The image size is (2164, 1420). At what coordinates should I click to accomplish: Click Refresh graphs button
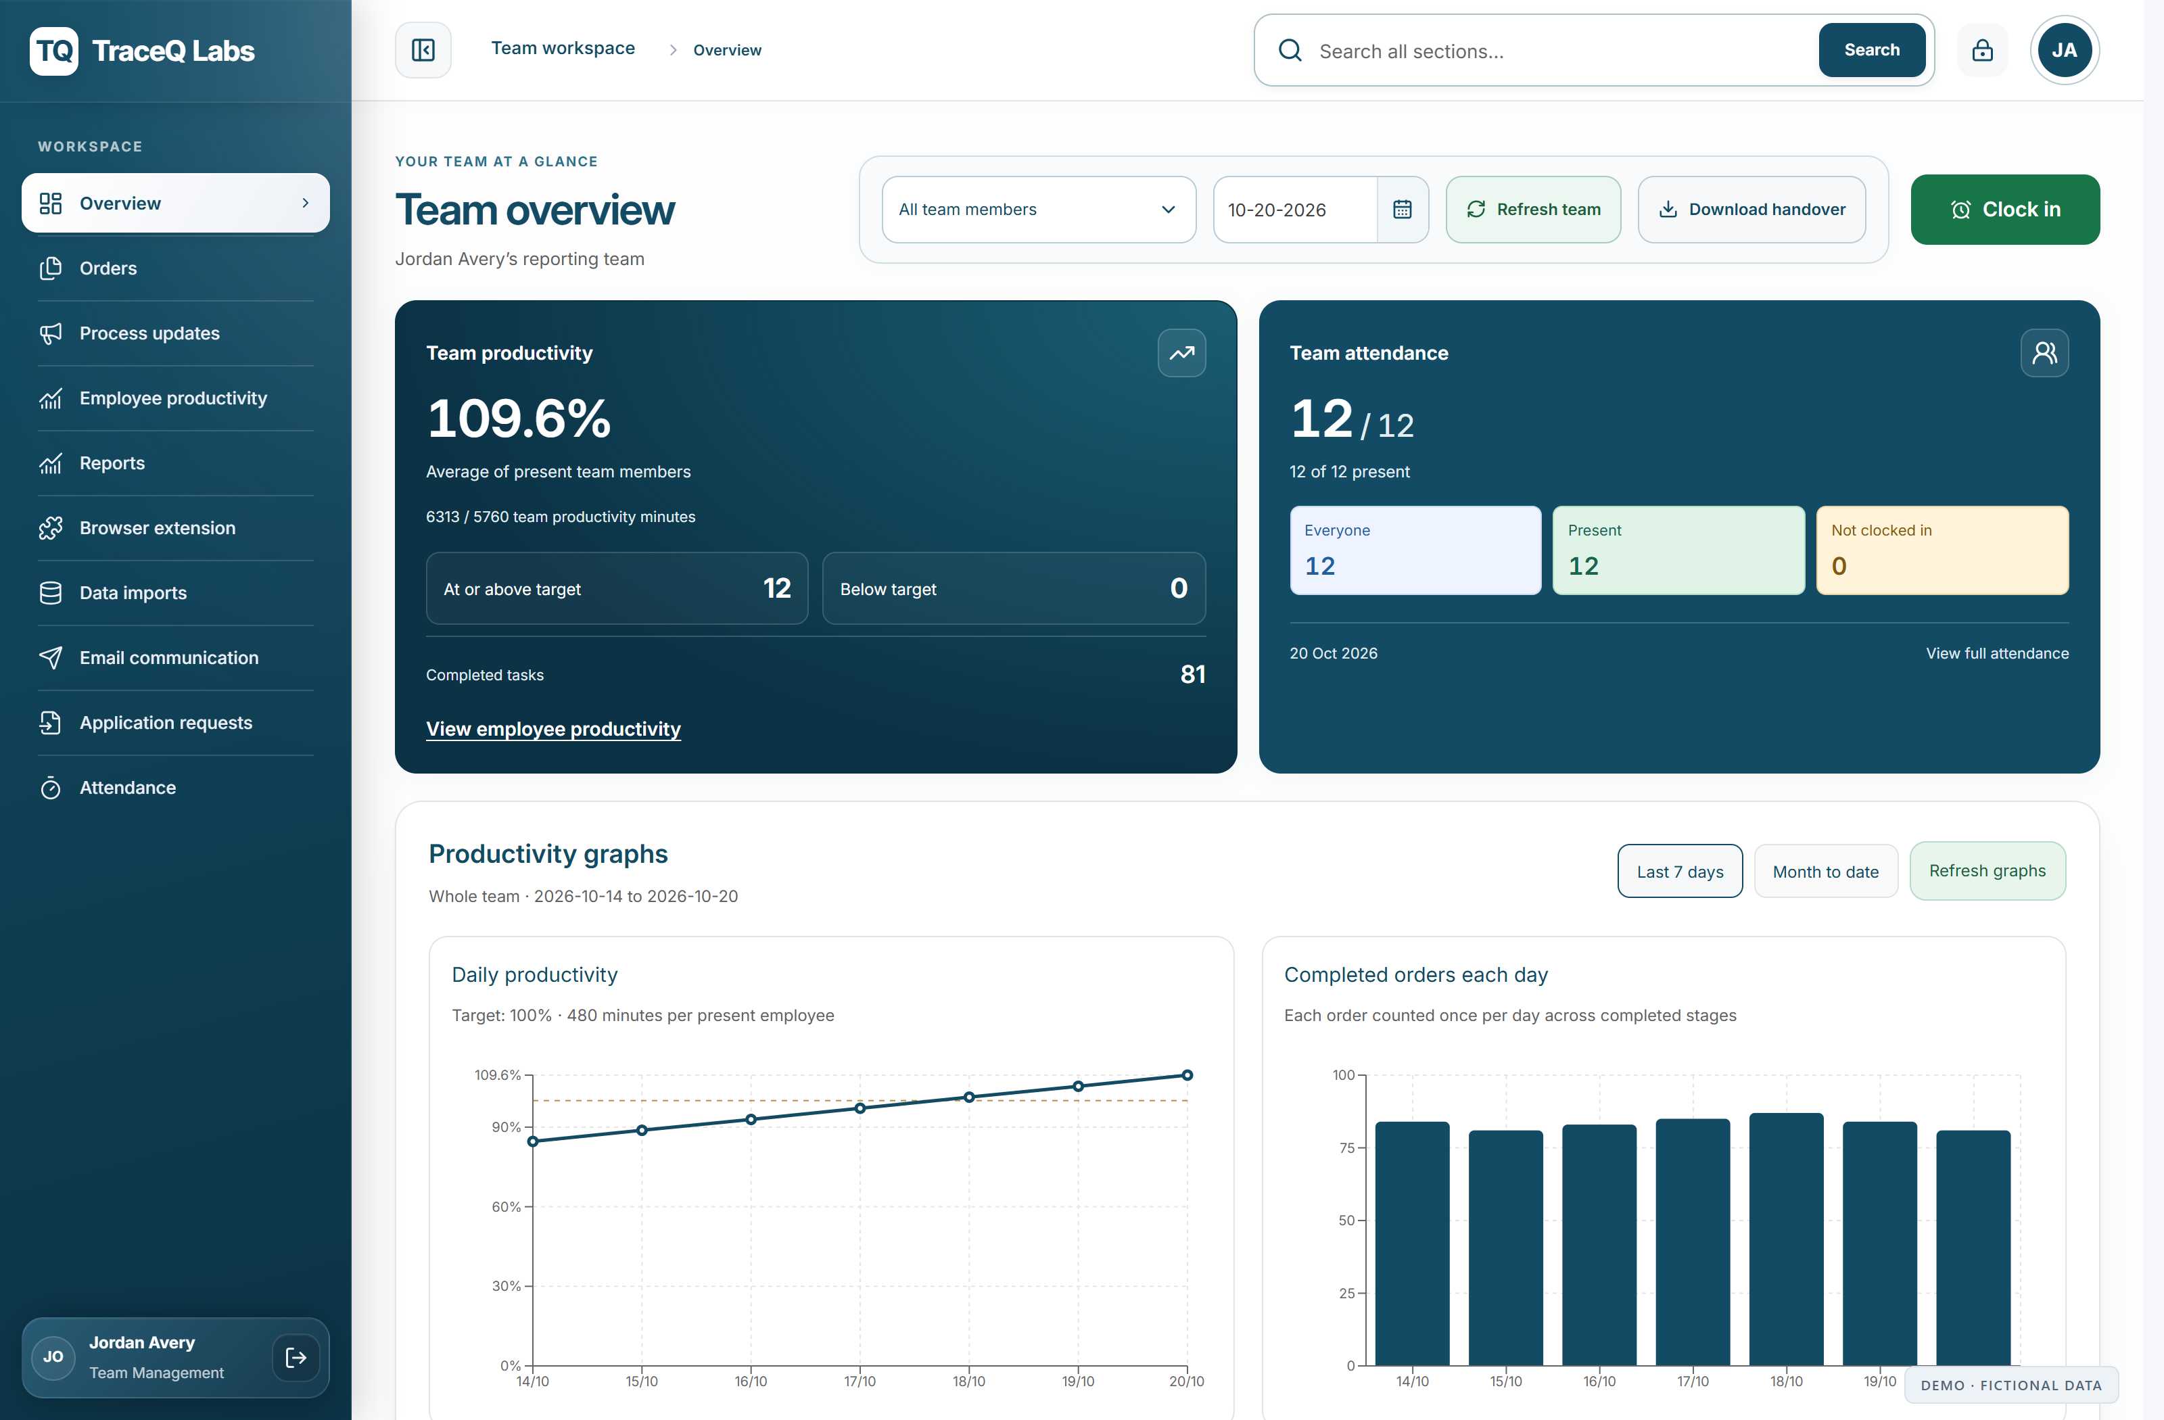[1987, 871]
